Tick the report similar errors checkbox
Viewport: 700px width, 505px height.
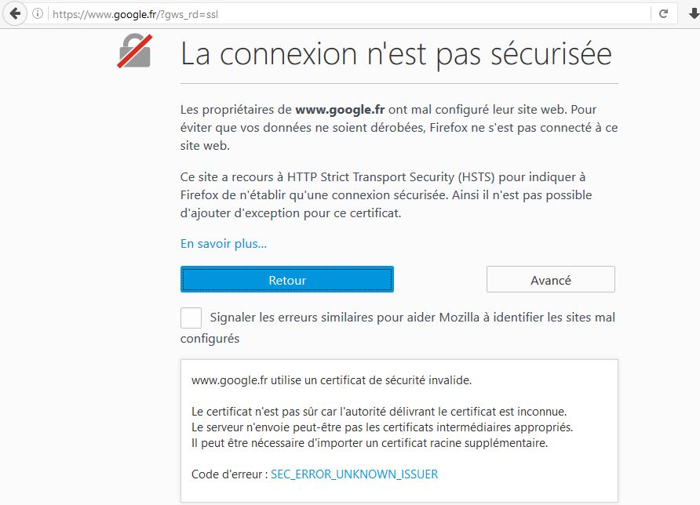coord(191,318)
